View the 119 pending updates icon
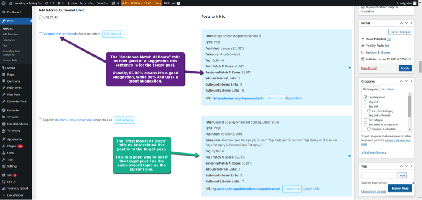The image size is (422, 200). 50,3
